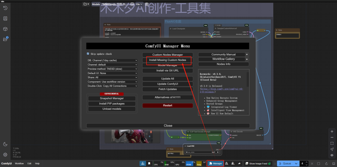This screenshot has width=337, height=167.
Task: Click the save disk icon in top bar
Action: click(147, 4)
